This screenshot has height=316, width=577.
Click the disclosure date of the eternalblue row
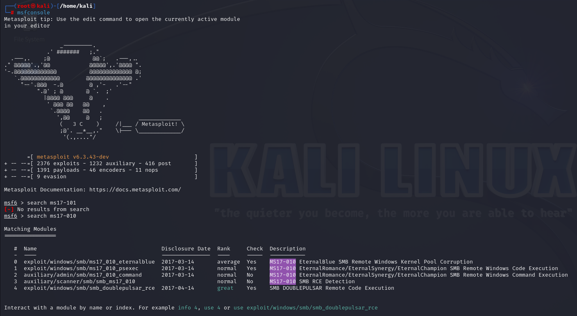(178, 262)
